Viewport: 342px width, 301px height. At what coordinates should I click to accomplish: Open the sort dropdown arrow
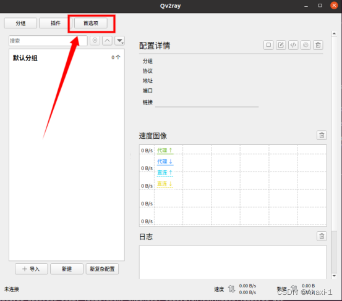point(119,41)
